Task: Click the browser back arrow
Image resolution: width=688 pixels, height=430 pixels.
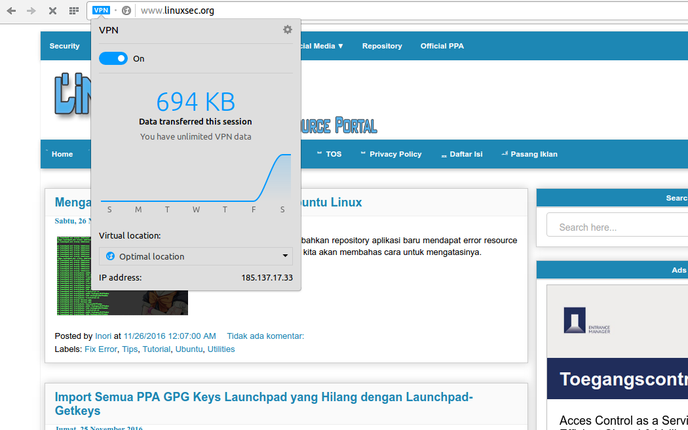Action: point(11,10)
